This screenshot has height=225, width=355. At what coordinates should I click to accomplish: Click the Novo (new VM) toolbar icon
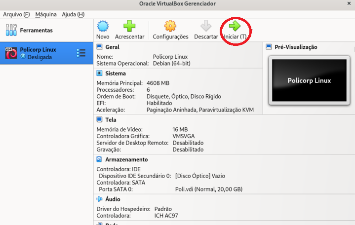click(x=103, y=26)
